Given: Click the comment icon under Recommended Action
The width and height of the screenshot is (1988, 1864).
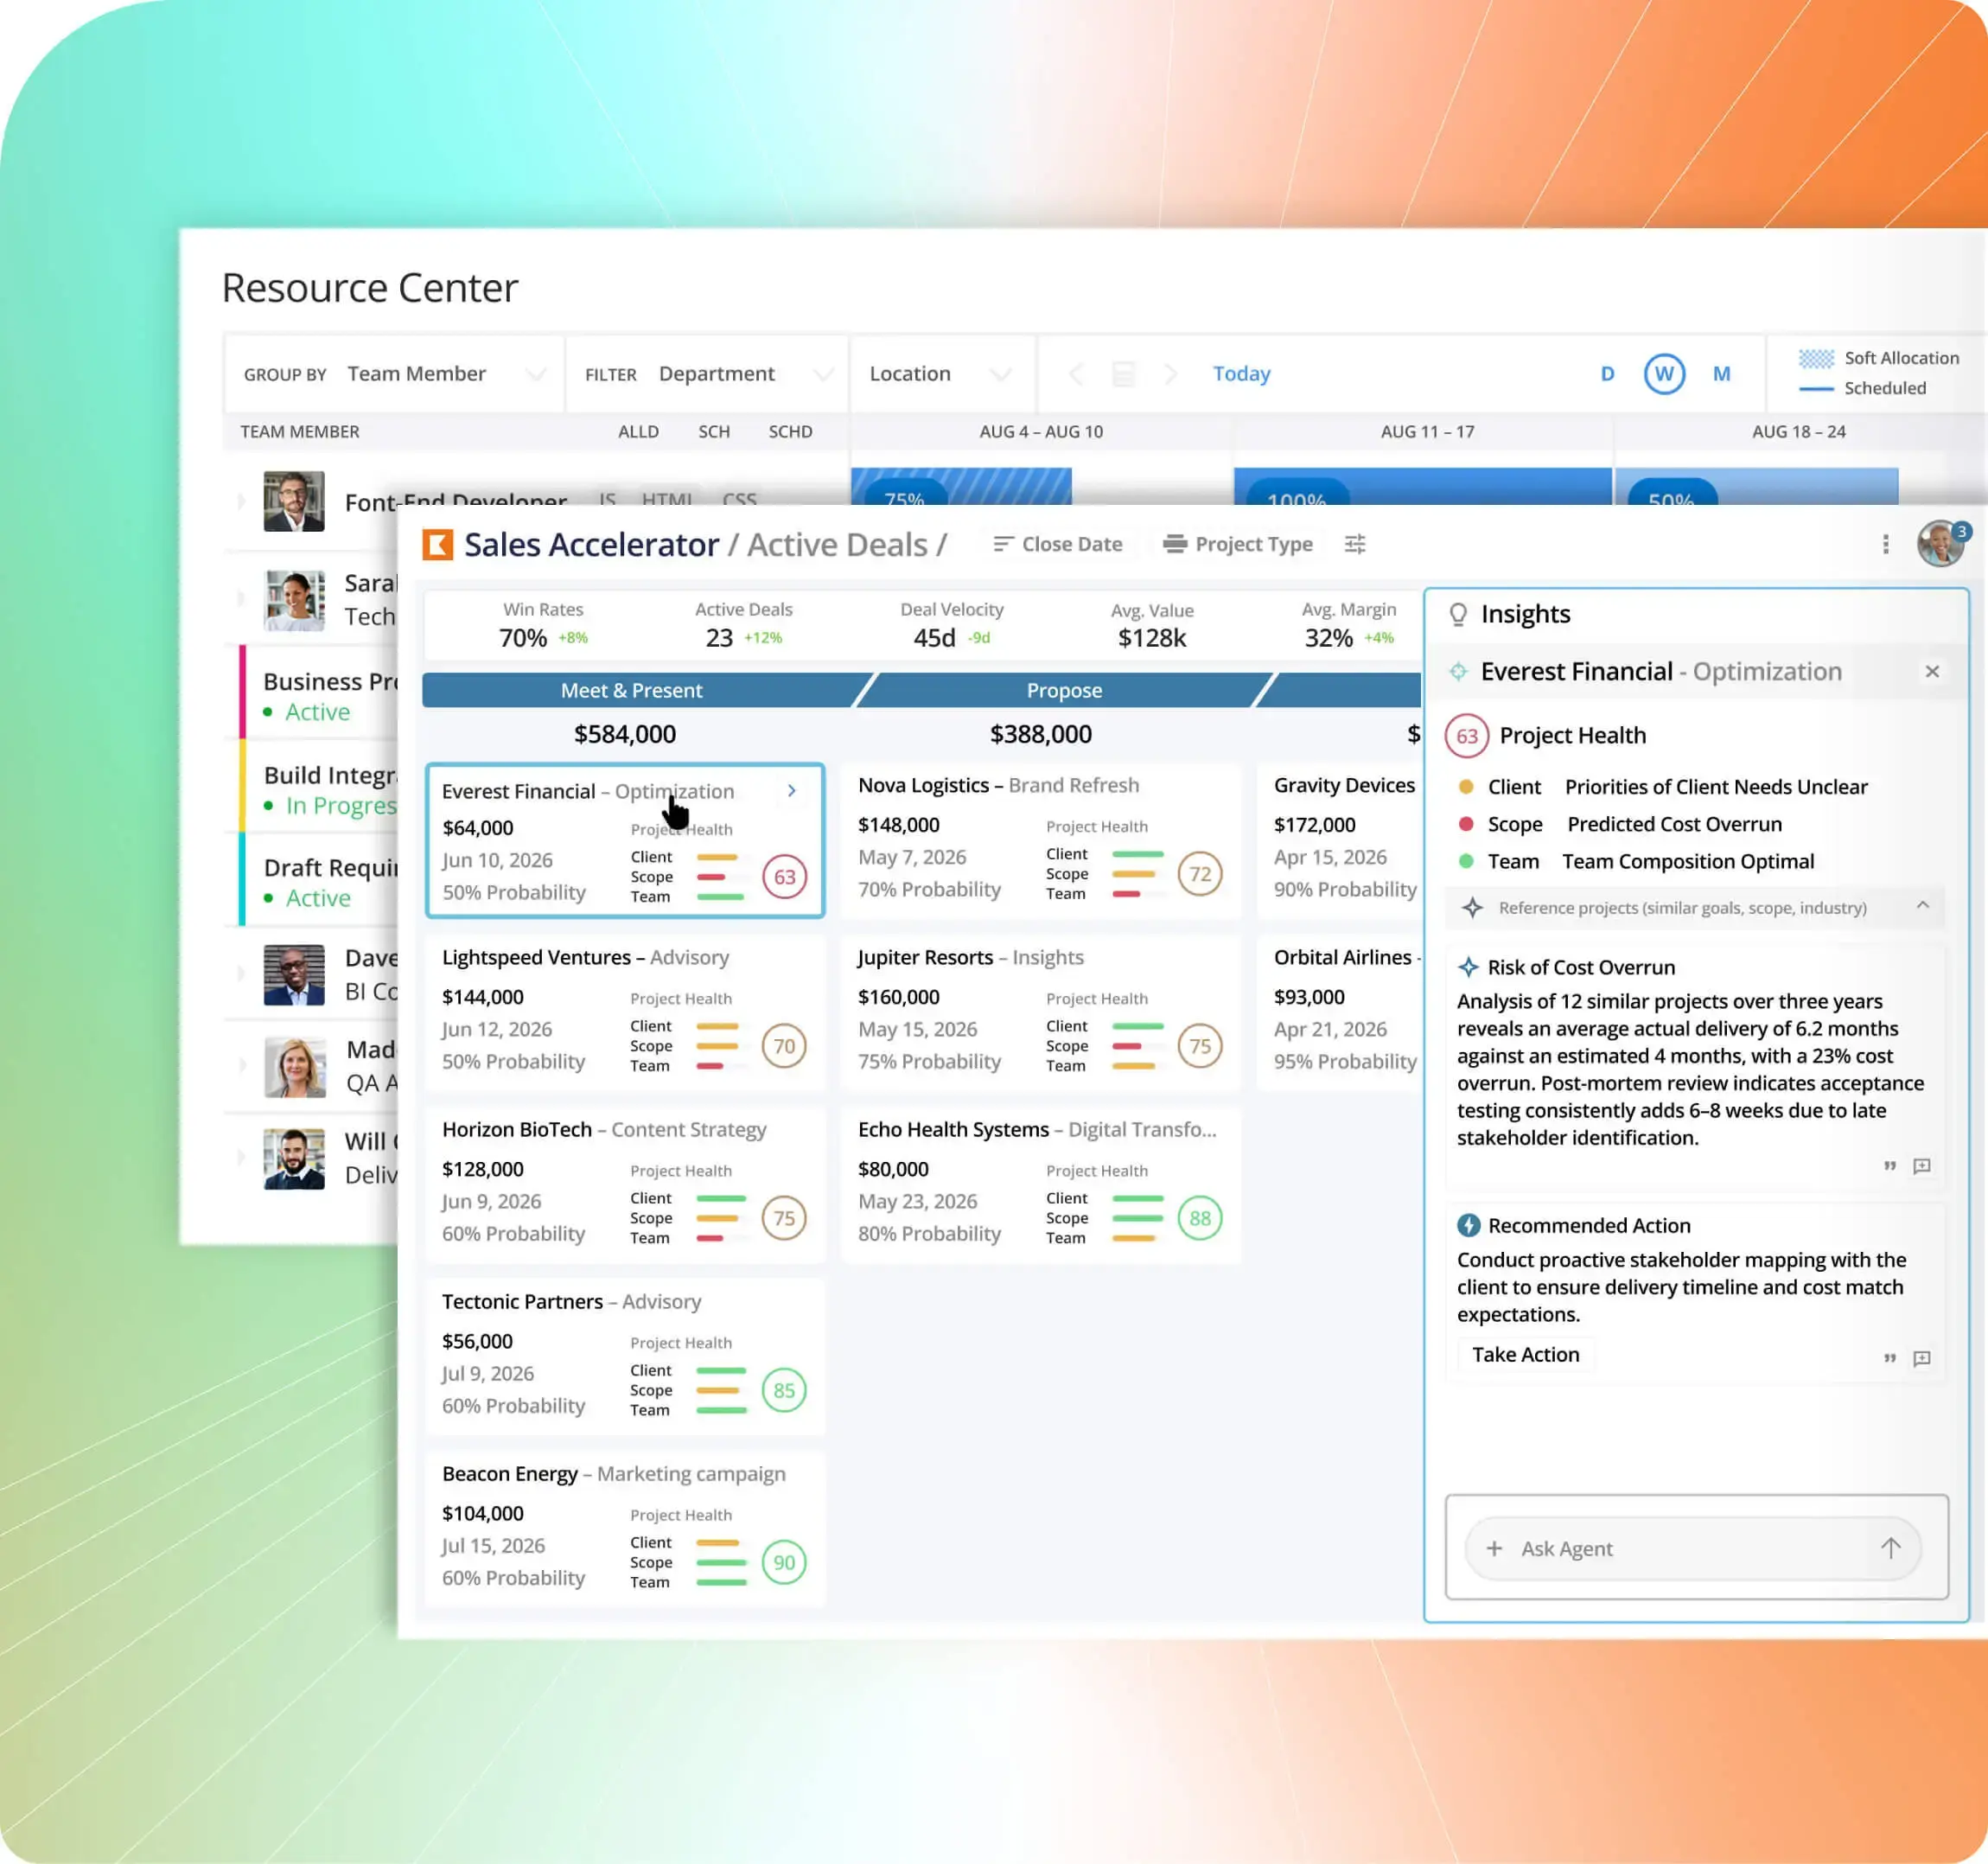Looking at the screenshot, I should (1922, 1358).
